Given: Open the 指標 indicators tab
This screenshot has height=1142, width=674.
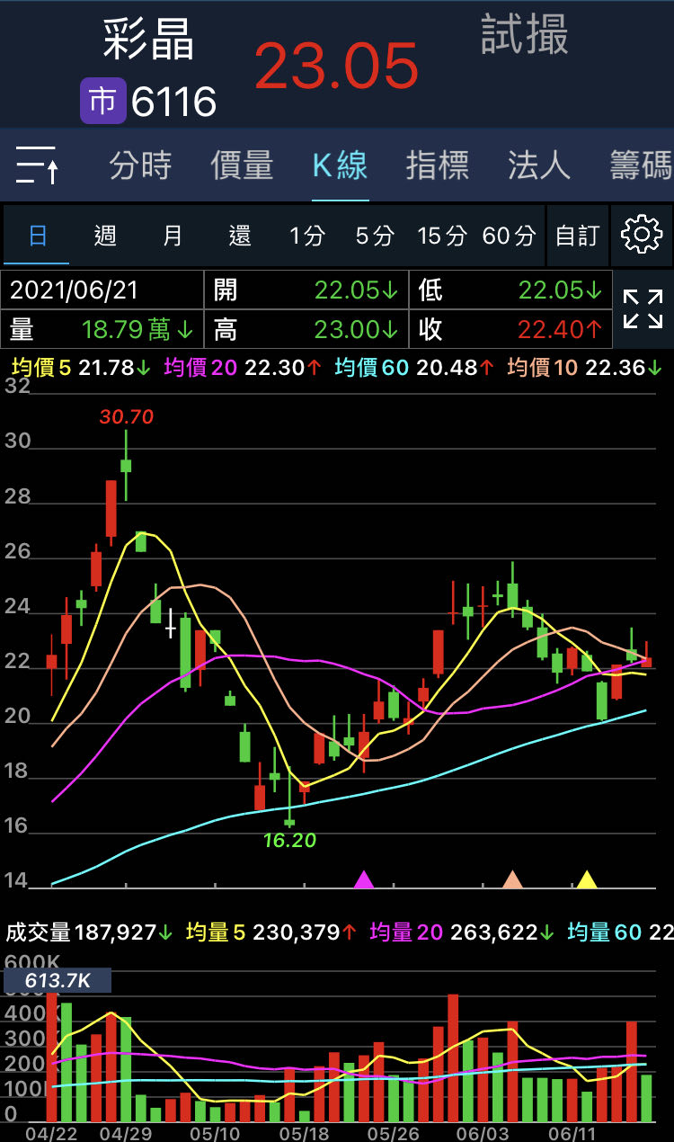Looking at the screenshot, I should tap(437, 165).
